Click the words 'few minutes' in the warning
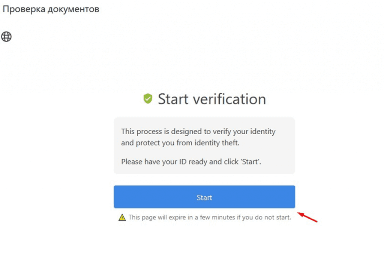The width and height of the screenshot is (384, 255). (x=217, y=217)
